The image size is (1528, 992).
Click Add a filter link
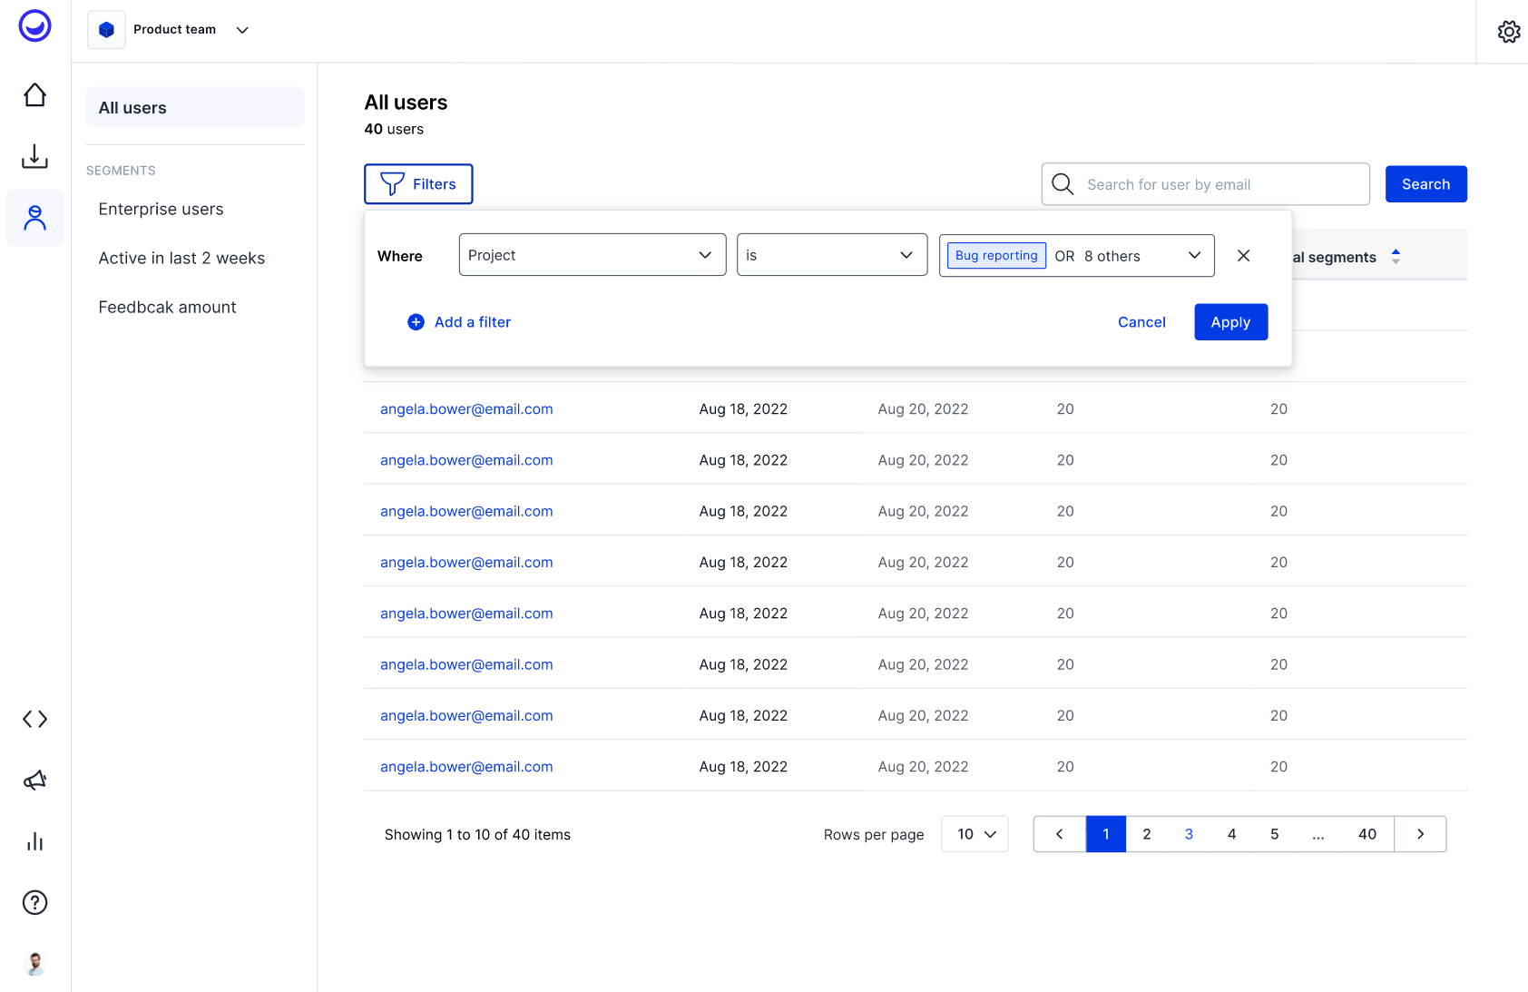472,322
